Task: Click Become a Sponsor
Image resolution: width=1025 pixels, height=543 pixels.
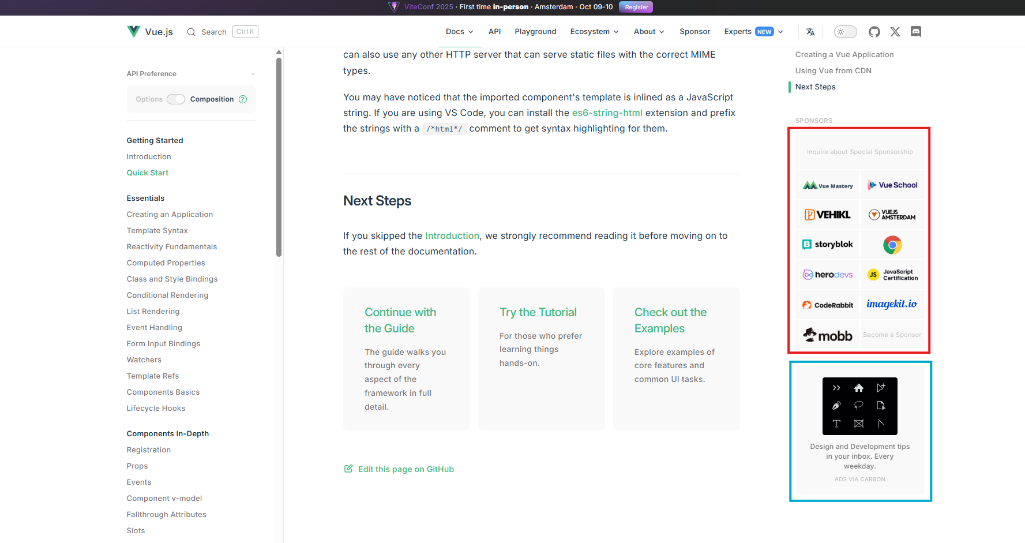Action: [892, 335]
